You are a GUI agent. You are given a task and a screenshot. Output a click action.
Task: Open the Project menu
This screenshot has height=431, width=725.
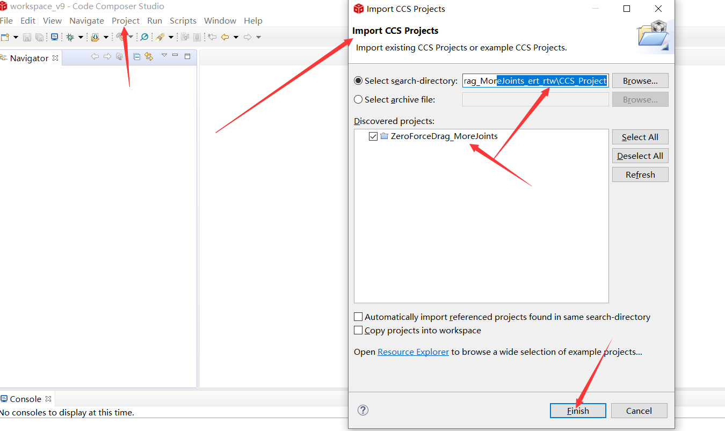pyautogui.click(x=126, y=20)
